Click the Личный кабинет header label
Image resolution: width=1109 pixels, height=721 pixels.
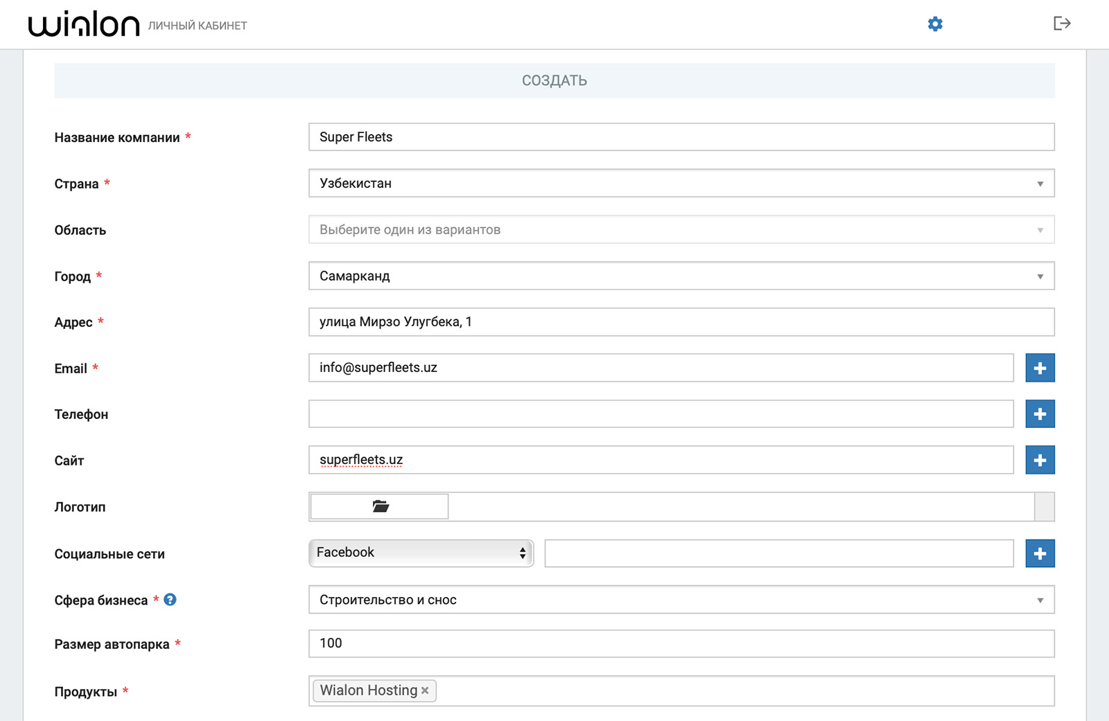coord(198,26)
